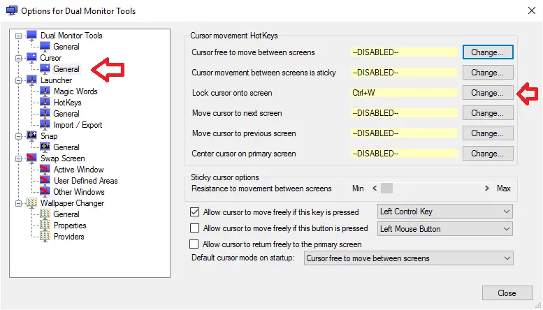The width and height of the screenshot is (543, 310).
Task: Click the Launcher section icon
Action: [x=31, y=80]
